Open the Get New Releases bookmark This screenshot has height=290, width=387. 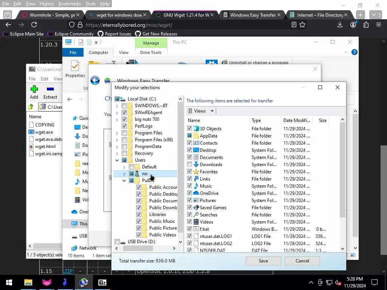(156, 34)
